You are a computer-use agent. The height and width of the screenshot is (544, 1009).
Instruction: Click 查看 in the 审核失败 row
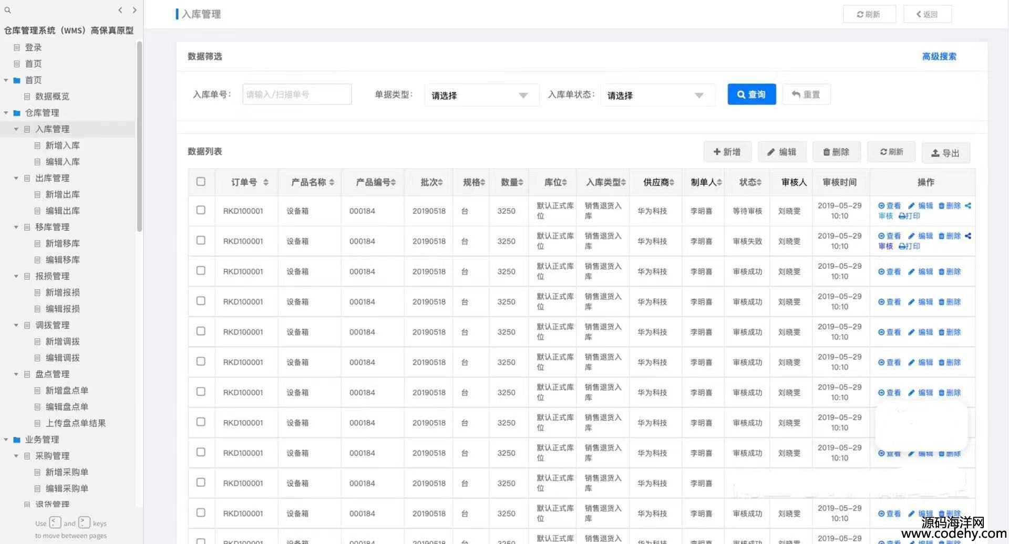click(x=889, y=236)
